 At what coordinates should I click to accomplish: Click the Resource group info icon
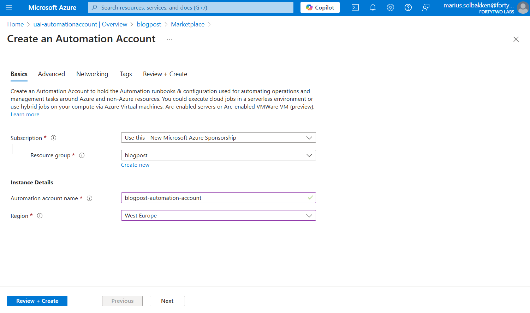click(x=82, y=155)
